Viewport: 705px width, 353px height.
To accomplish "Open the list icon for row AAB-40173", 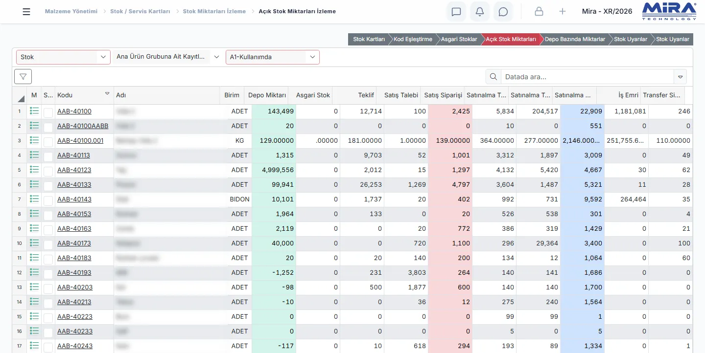I will point(34,243).
